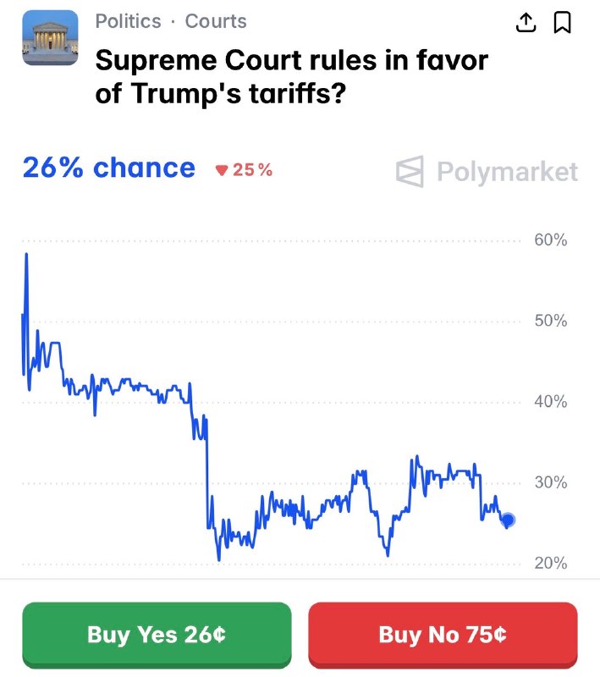
Task: Click the 20% axis label
Action: (549, 561)
